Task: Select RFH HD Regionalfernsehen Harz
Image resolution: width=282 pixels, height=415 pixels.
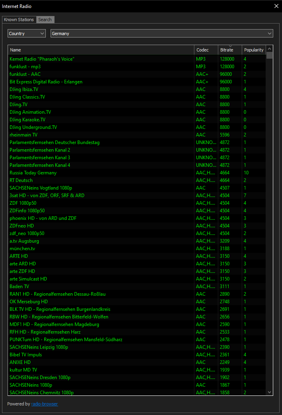Action: tap(137, 332)
